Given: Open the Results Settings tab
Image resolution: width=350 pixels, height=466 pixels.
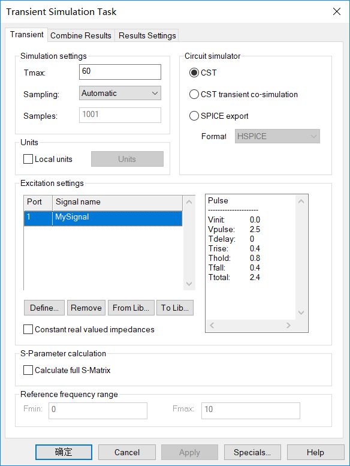Looking at the screenshot, I should pyautogui.click(x=147, y=35).
